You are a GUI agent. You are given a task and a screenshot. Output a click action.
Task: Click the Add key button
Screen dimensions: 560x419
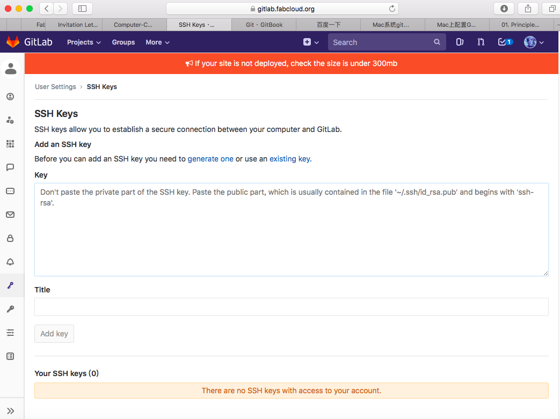coord(54,334)
